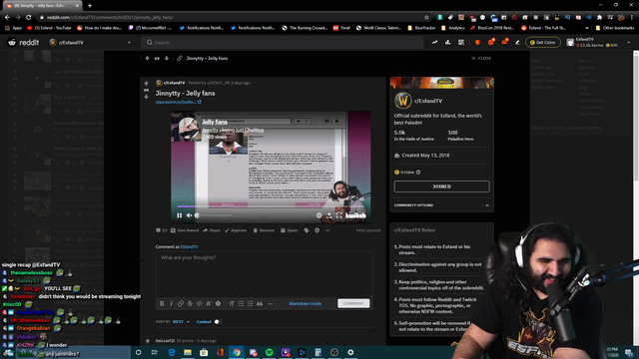The image size is (639, 359).
Task: Click the Reddit logo
Action: (x=23, y=42)
